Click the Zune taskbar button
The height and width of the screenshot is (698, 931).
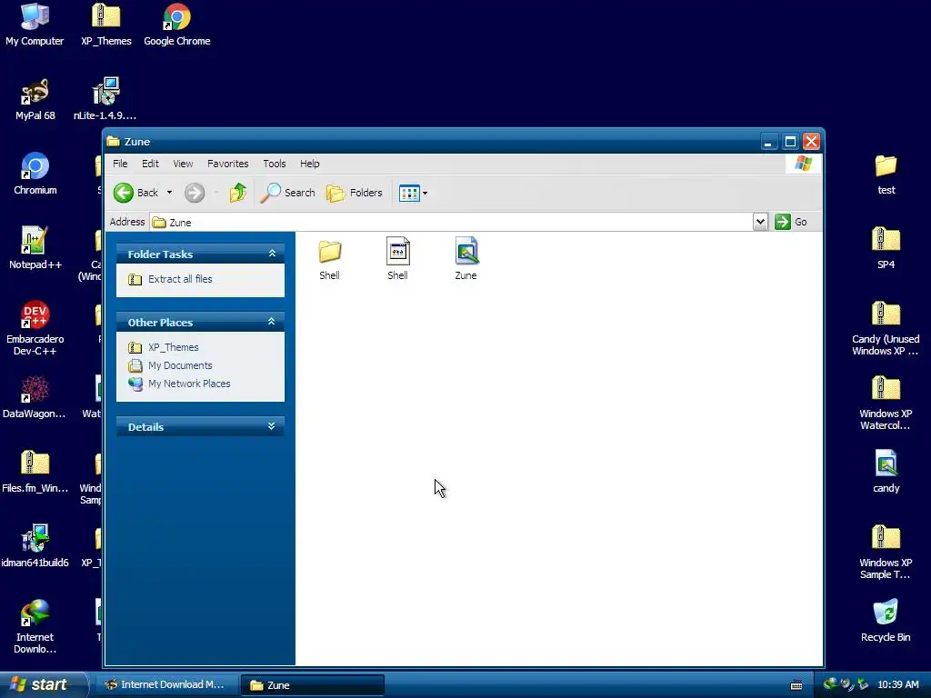tap(313, 685)
